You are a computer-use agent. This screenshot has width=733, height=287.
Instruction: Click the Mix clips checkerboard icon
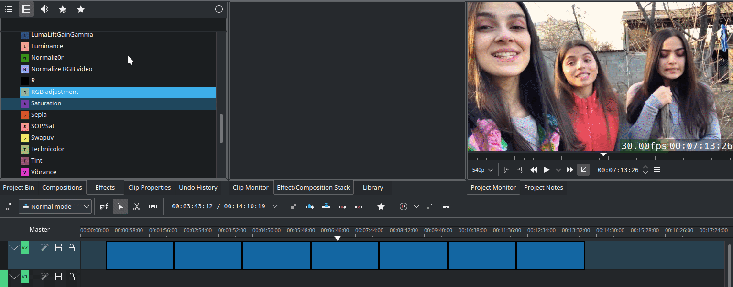click(294, 206)
